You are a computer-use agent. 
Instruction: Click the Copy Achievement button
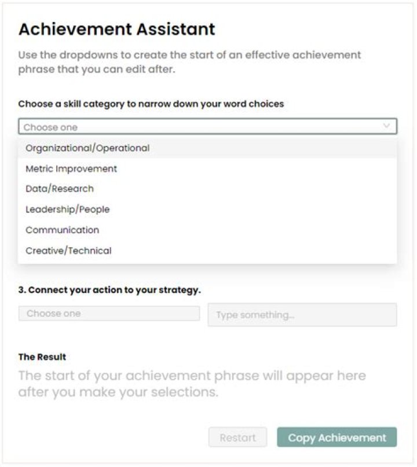[336, 437]
